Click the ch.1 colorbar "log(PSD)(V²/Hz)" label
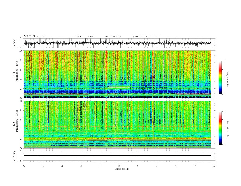 coord(228,79)
